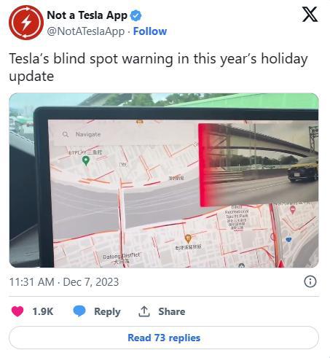Click the green map pin near EYPLAY
This screenshot has height=358, width=330.
tap(86, 161)
